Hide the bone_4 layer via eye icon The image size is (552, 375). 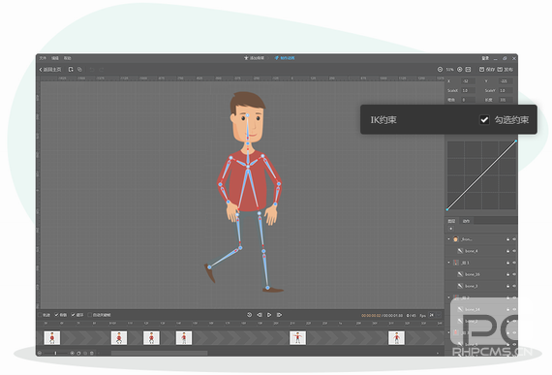[514, 251]
